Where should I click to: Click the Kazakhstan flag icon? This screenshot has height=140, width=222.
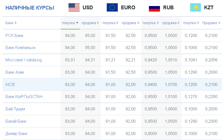click(x=195, y=7)
